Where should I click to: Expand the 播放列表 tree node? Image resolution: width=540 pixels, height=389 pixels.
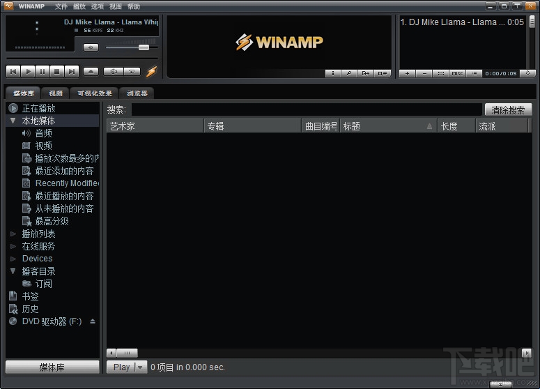(x=13, y=234)
